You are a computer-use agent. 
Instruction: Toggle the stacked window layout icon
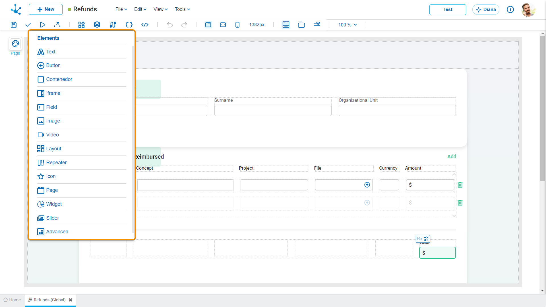click(301, 25)
